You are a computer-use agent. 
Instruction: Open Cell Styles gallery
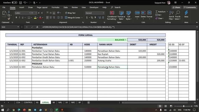pyautogui.click(x=128, y=15)
